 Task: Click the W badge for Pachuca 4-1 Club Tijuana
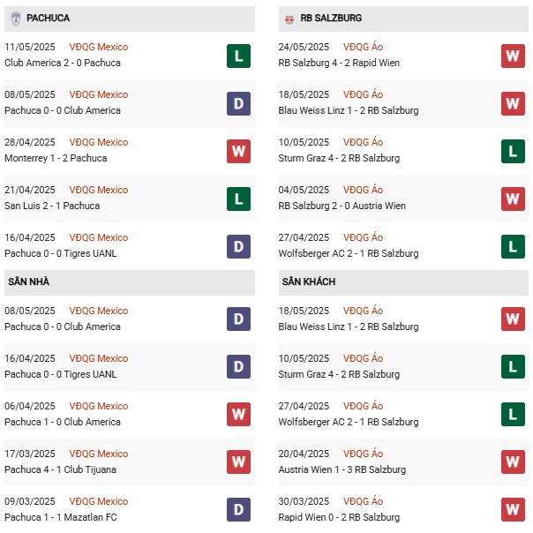[x=238, y=462]
